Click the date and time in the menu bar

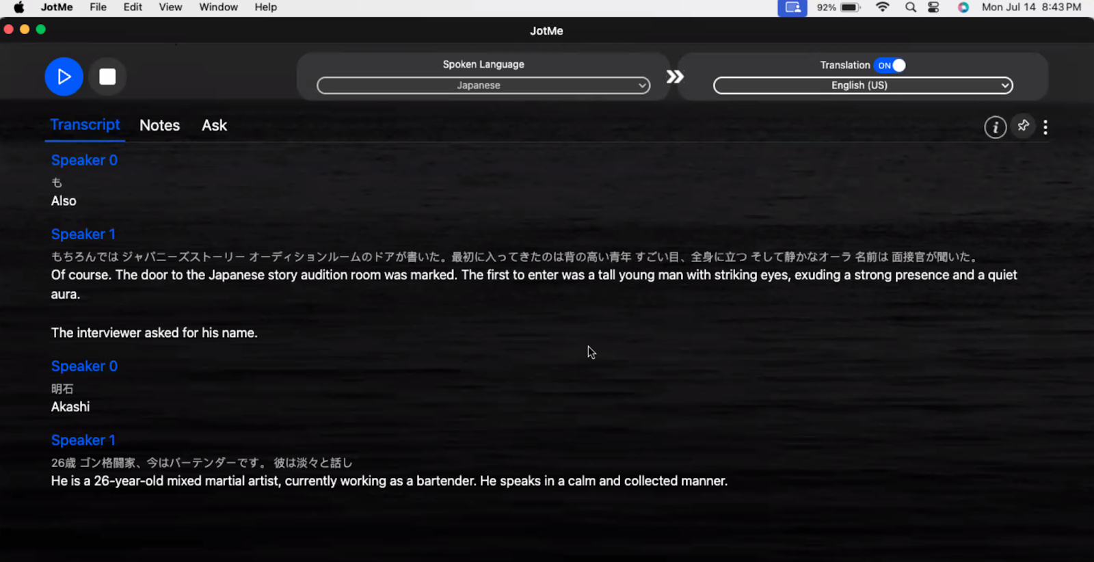(x=1031, y=8)
